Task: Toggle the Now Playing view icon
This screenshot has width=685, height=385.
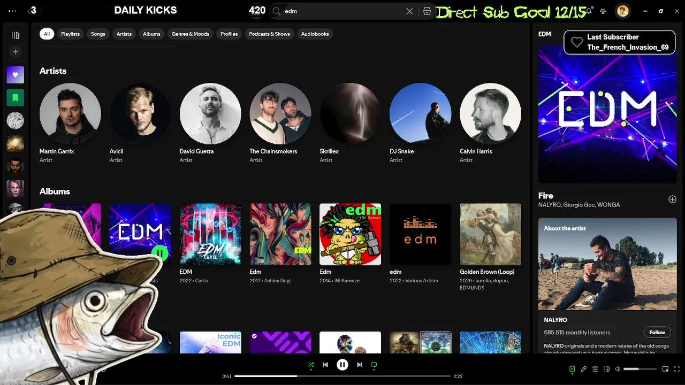Action: point(572,369)
